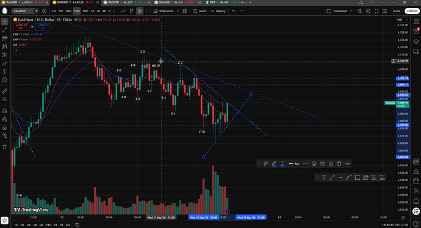The width and height of the screenshot is (421, 228).
Task: Add alert on the selected drawing
Action: pos(322,163)
